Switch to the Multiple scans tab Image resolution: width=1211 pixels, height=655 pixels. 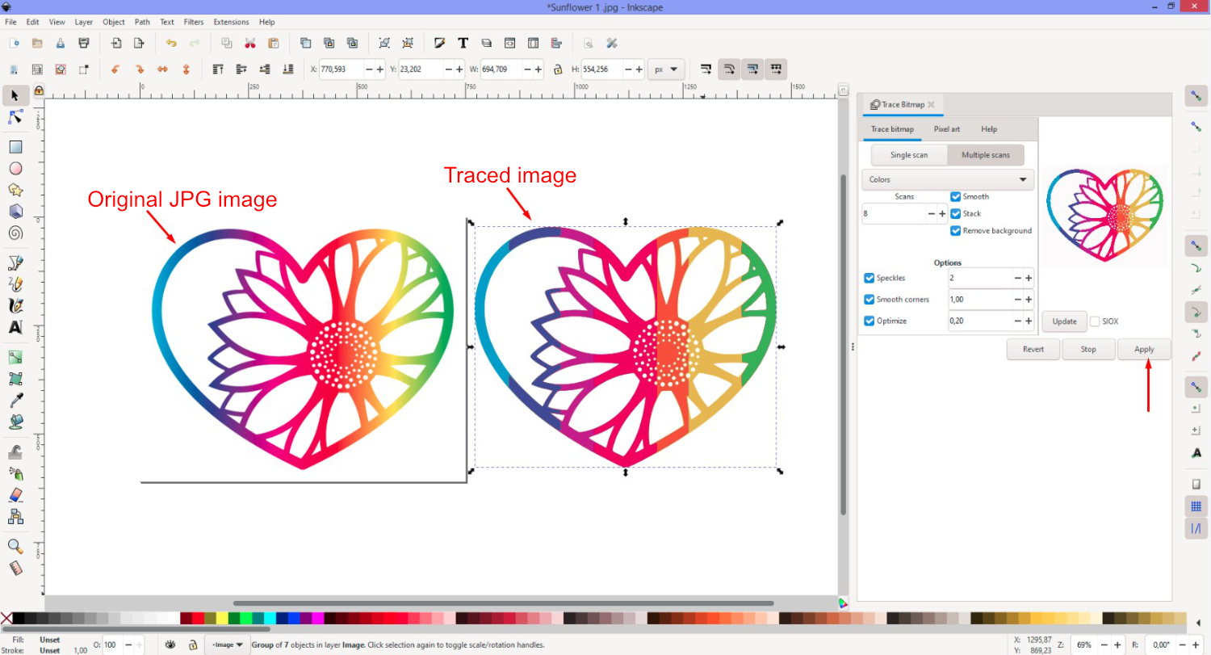tap(986, 154)
